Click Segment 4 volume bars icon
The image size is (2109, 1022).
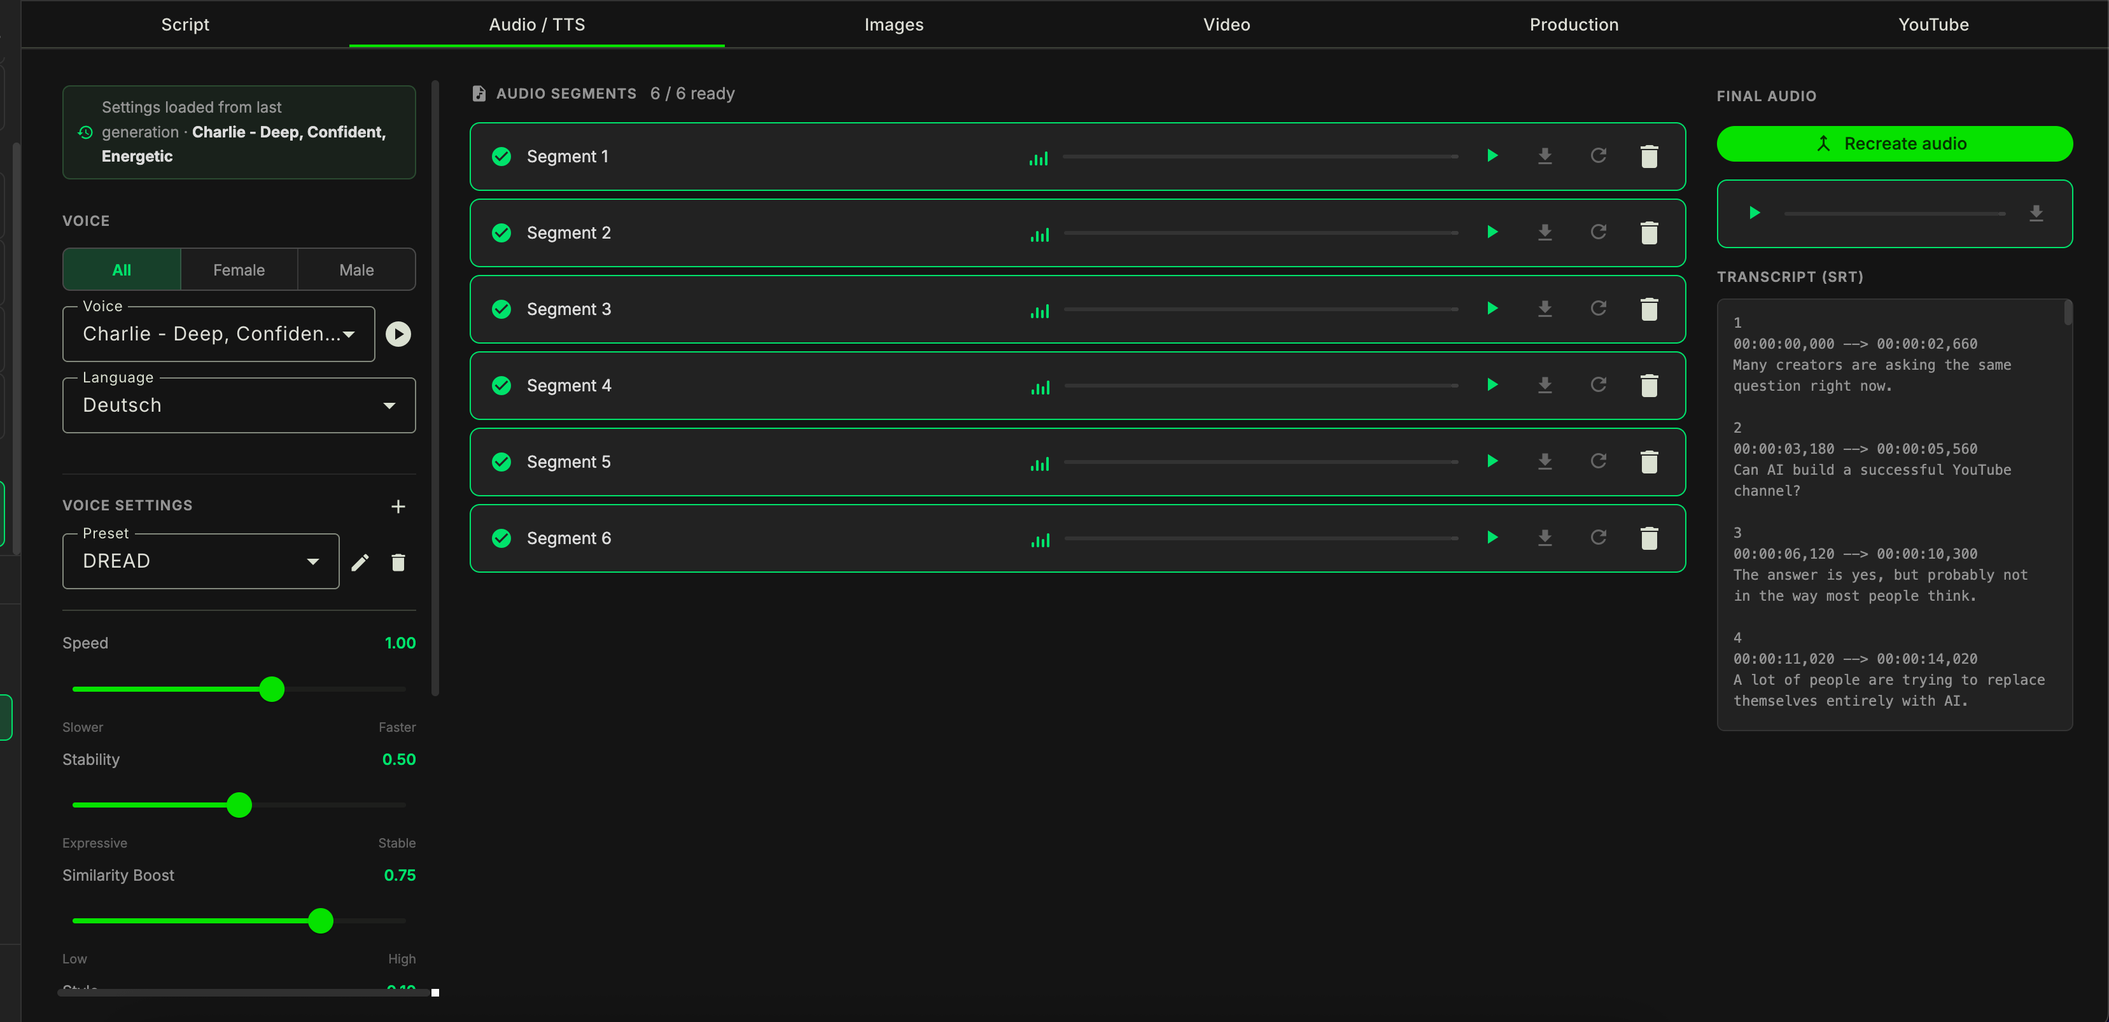pos(1040,388)
